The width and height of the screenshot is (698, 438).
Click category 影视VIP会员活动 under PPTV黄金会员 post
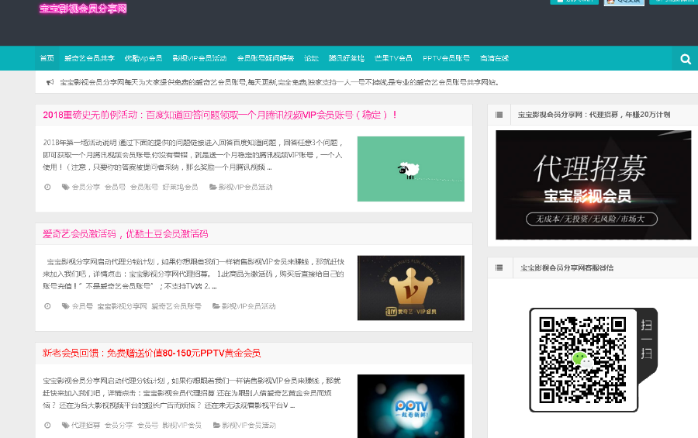249,426
